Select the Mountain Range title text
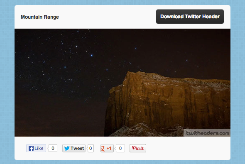245x164 pixels. tap(40, 17)
